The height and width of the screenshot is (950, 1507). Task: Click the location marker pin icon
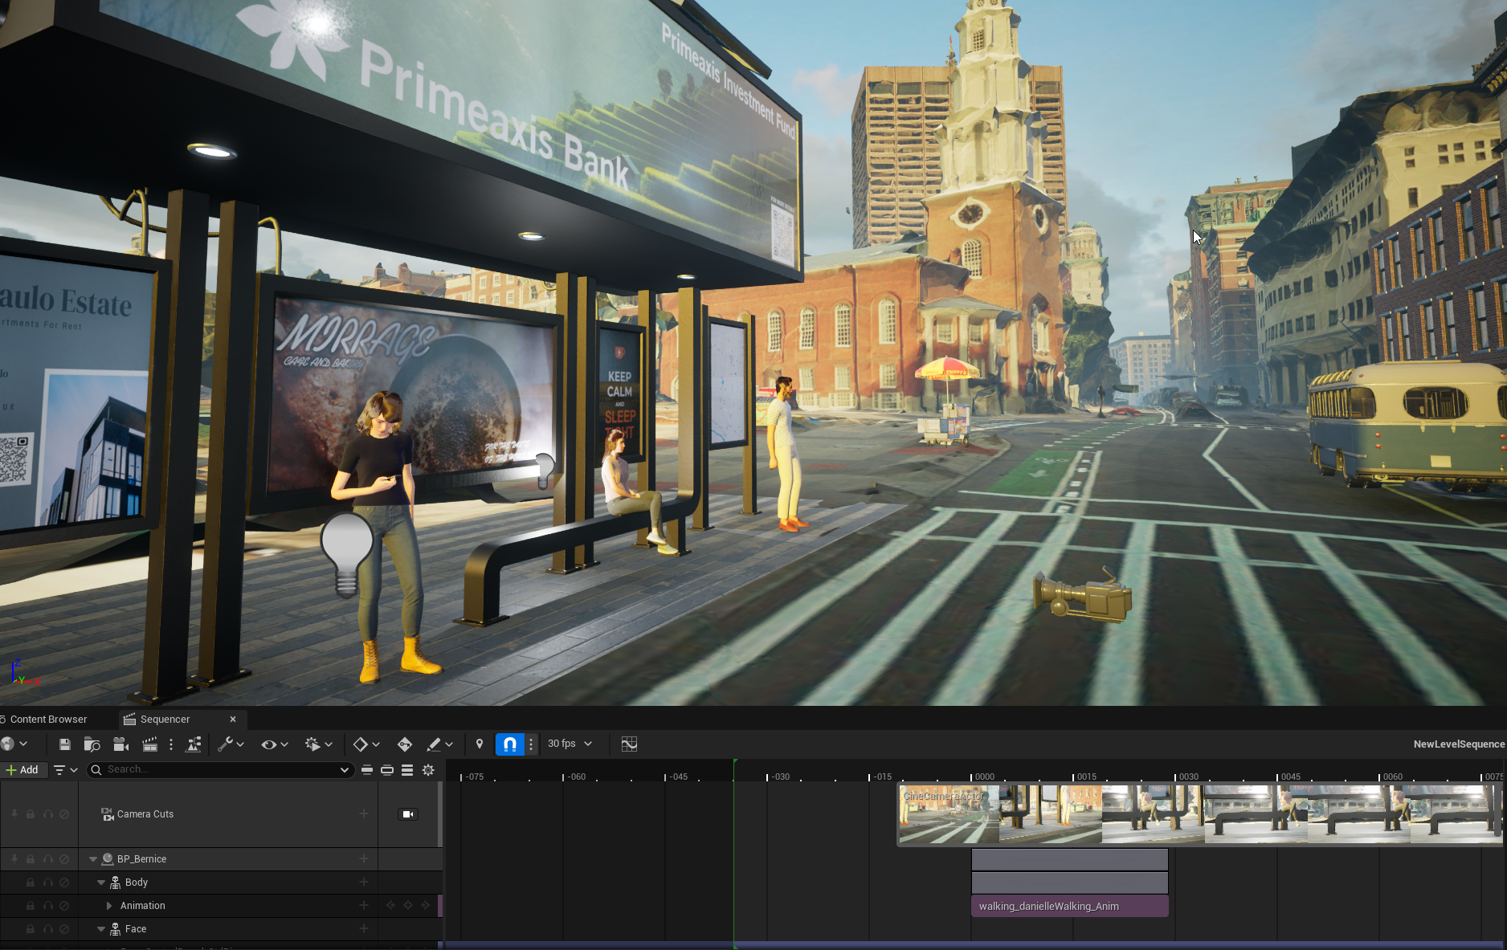click(480, 744)
